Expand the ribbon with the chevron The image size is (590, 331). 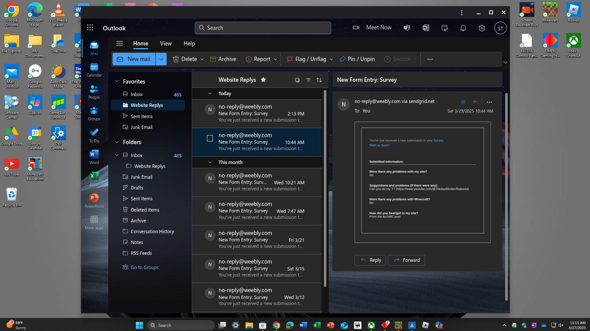point(506,63)
